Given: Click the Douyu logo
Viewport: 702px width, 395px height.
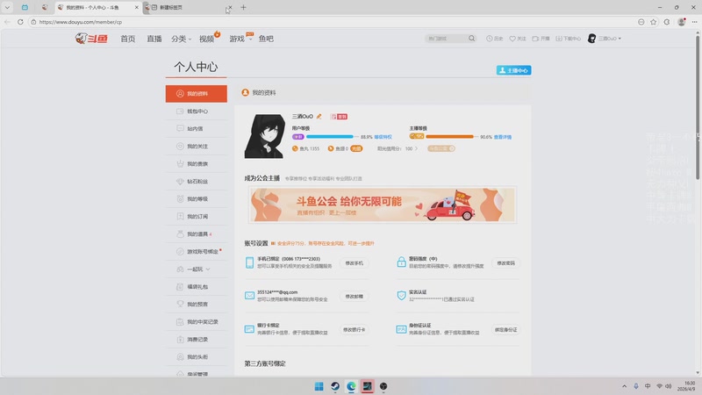Looking at the screenshot, I should (91, 39).
